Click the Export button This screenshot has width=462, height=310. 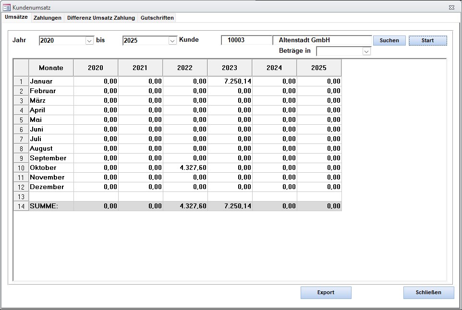pyautogui.click(x=326, y=292)
